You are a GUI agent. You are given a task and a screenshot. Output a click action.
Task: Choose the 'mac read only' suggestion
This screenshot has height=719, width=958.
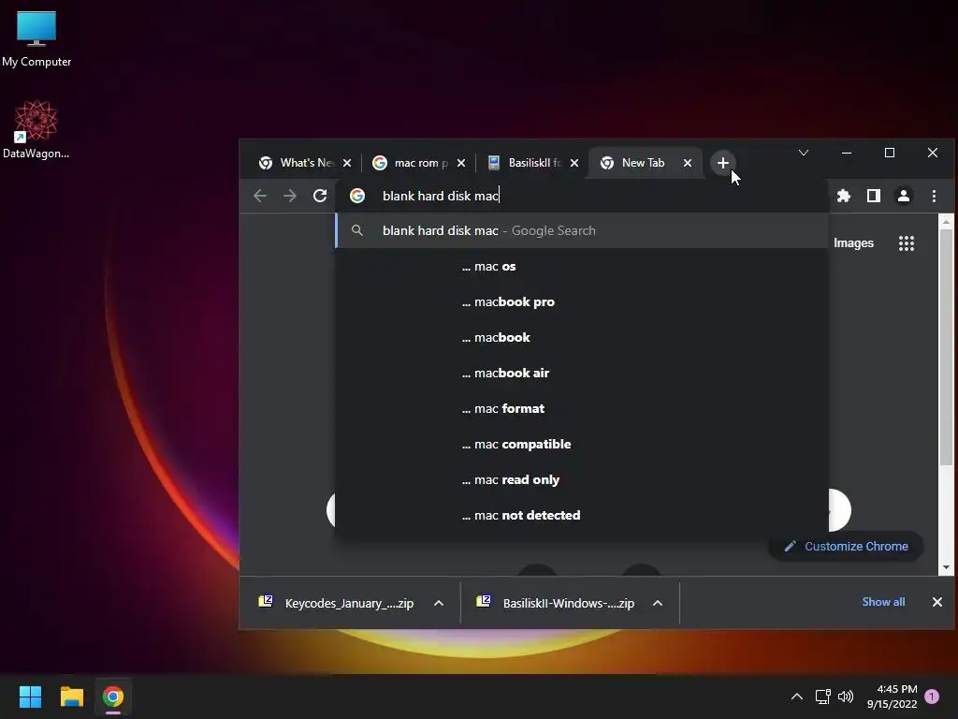coord(582,480)
